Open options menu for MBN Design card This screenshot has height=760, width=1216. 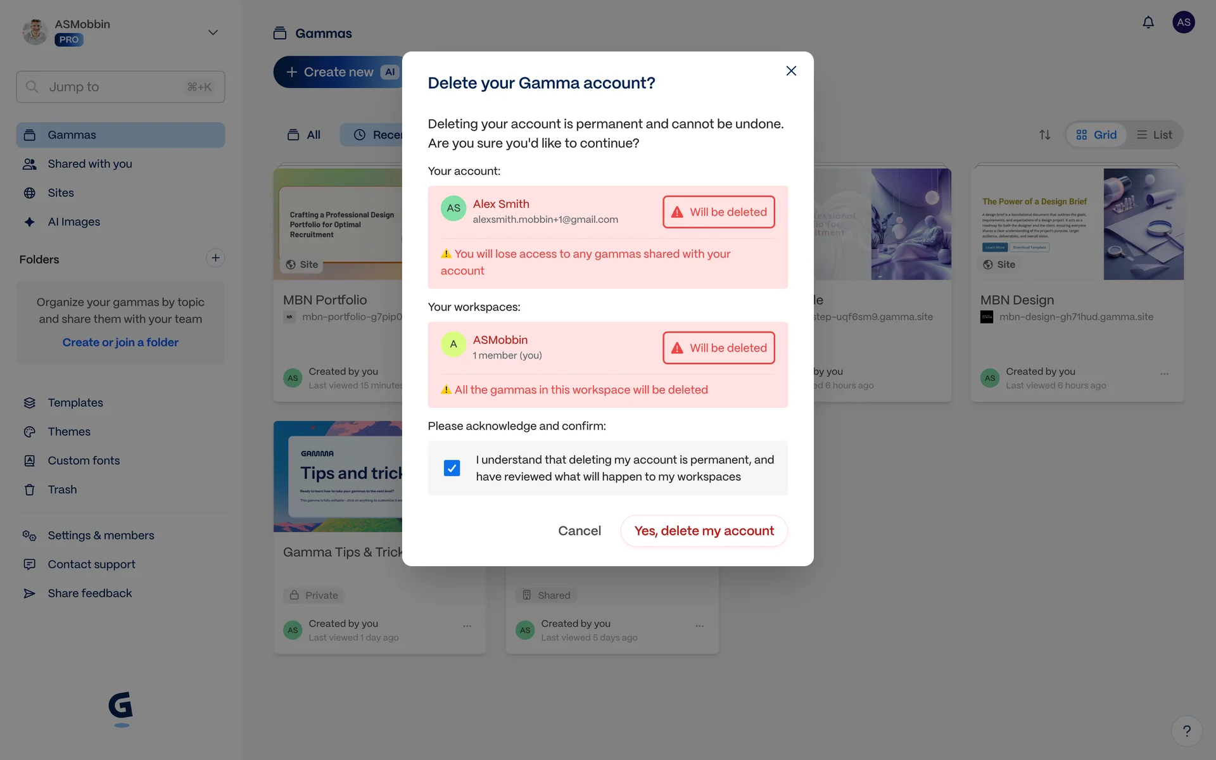[1164, 374]
